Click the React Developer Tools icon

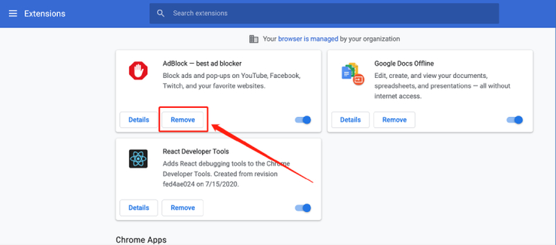(138, 159)
